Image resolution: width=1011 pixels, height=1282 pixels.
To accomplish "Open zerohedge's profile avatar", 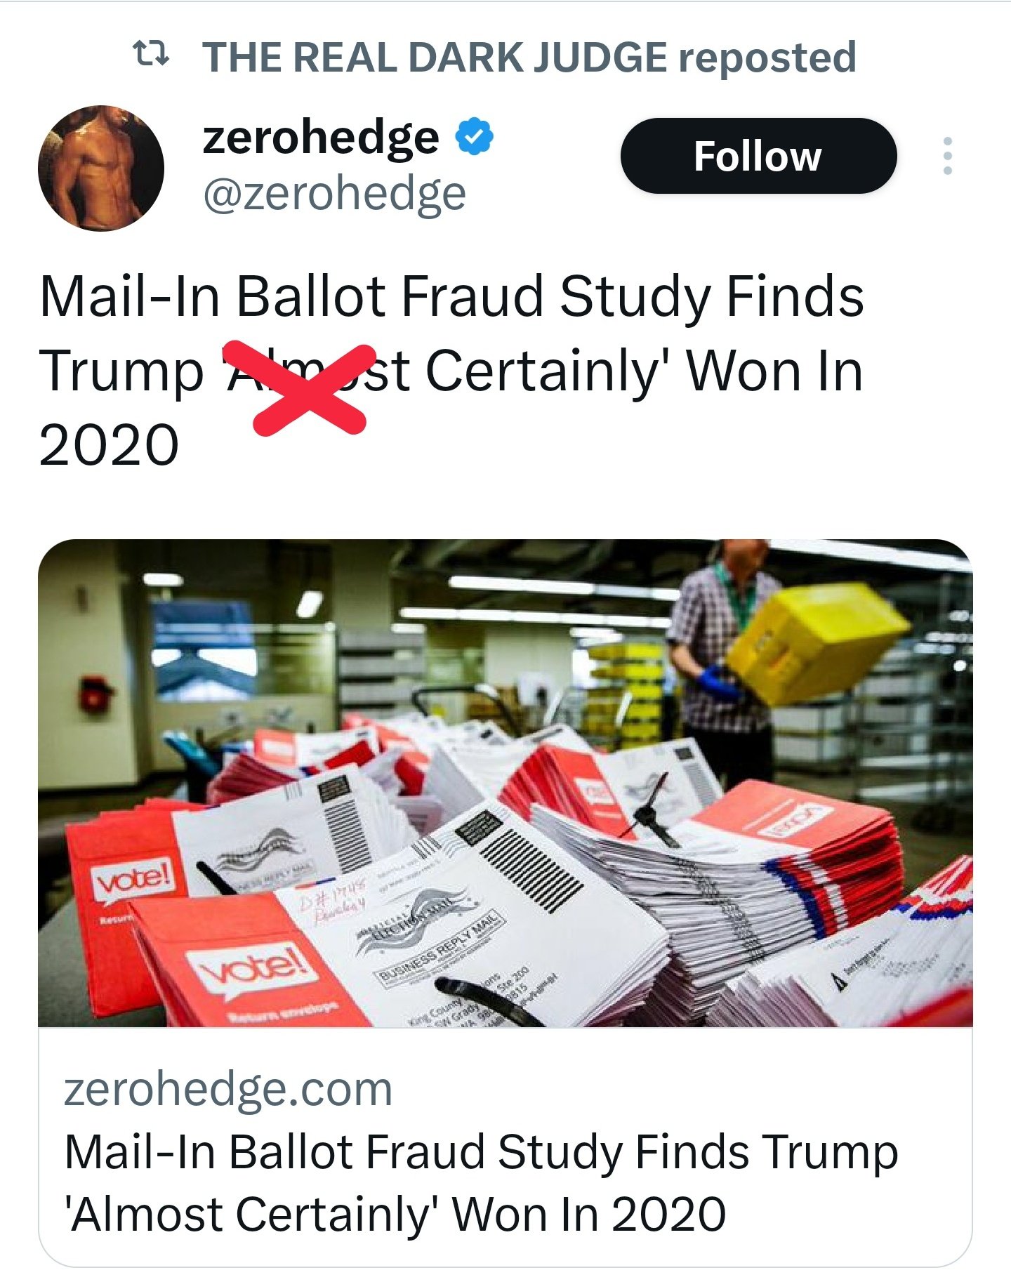I will [x=101, y=168].
